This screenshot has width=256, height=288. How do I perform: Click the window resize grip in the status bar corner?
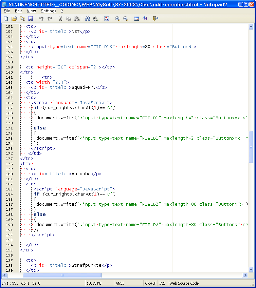point(252,284)
